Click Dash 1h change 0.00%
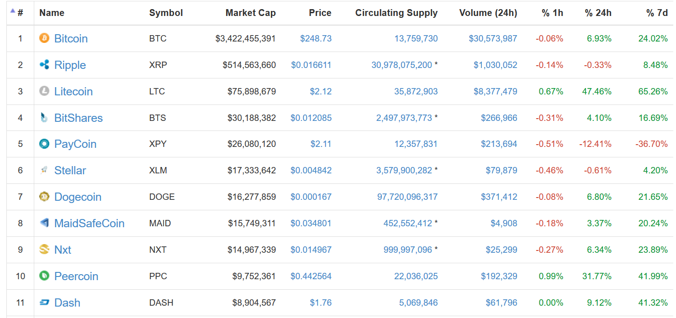 (551, 302)
